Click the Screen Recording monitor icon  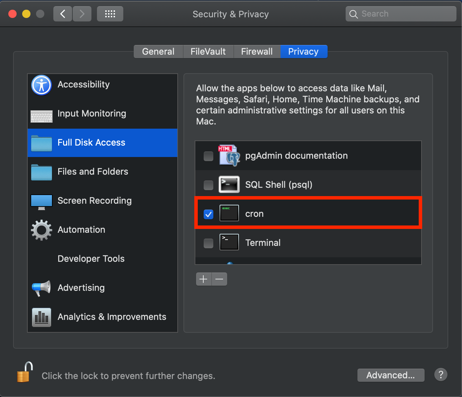(42, 202)
